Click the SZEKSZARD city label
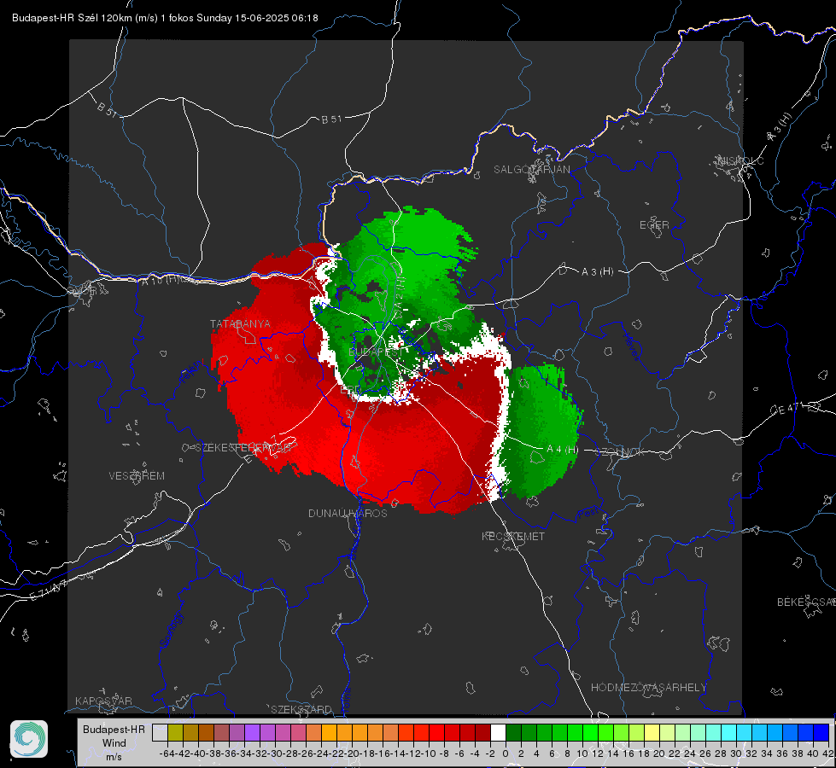Screen dimensions: 836x768 tap(301, 709)
